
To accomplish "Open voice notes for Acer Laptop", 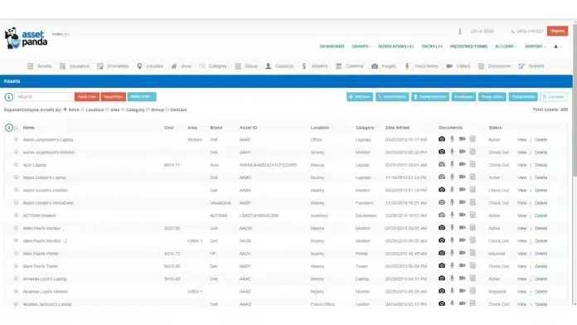I will tap(452, 164).
